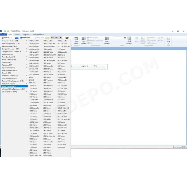Click in the Search text field

point(118,38)
